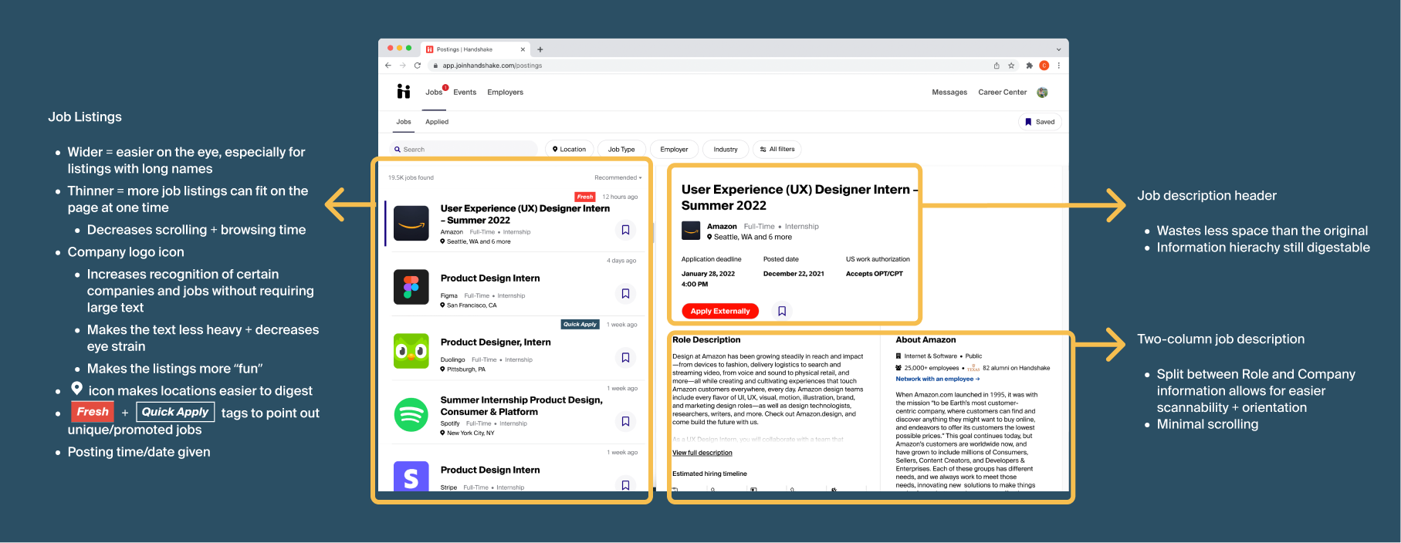Bookmark the Stripe Product Design Intern listing

(625, 485)
